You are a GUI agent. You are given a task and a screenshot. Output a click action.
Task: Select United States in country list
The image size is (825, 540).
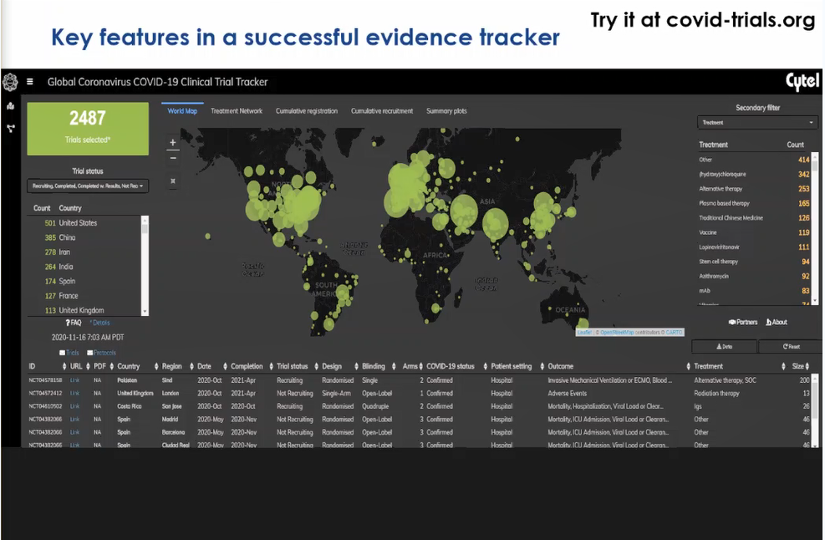pos(78,223)
